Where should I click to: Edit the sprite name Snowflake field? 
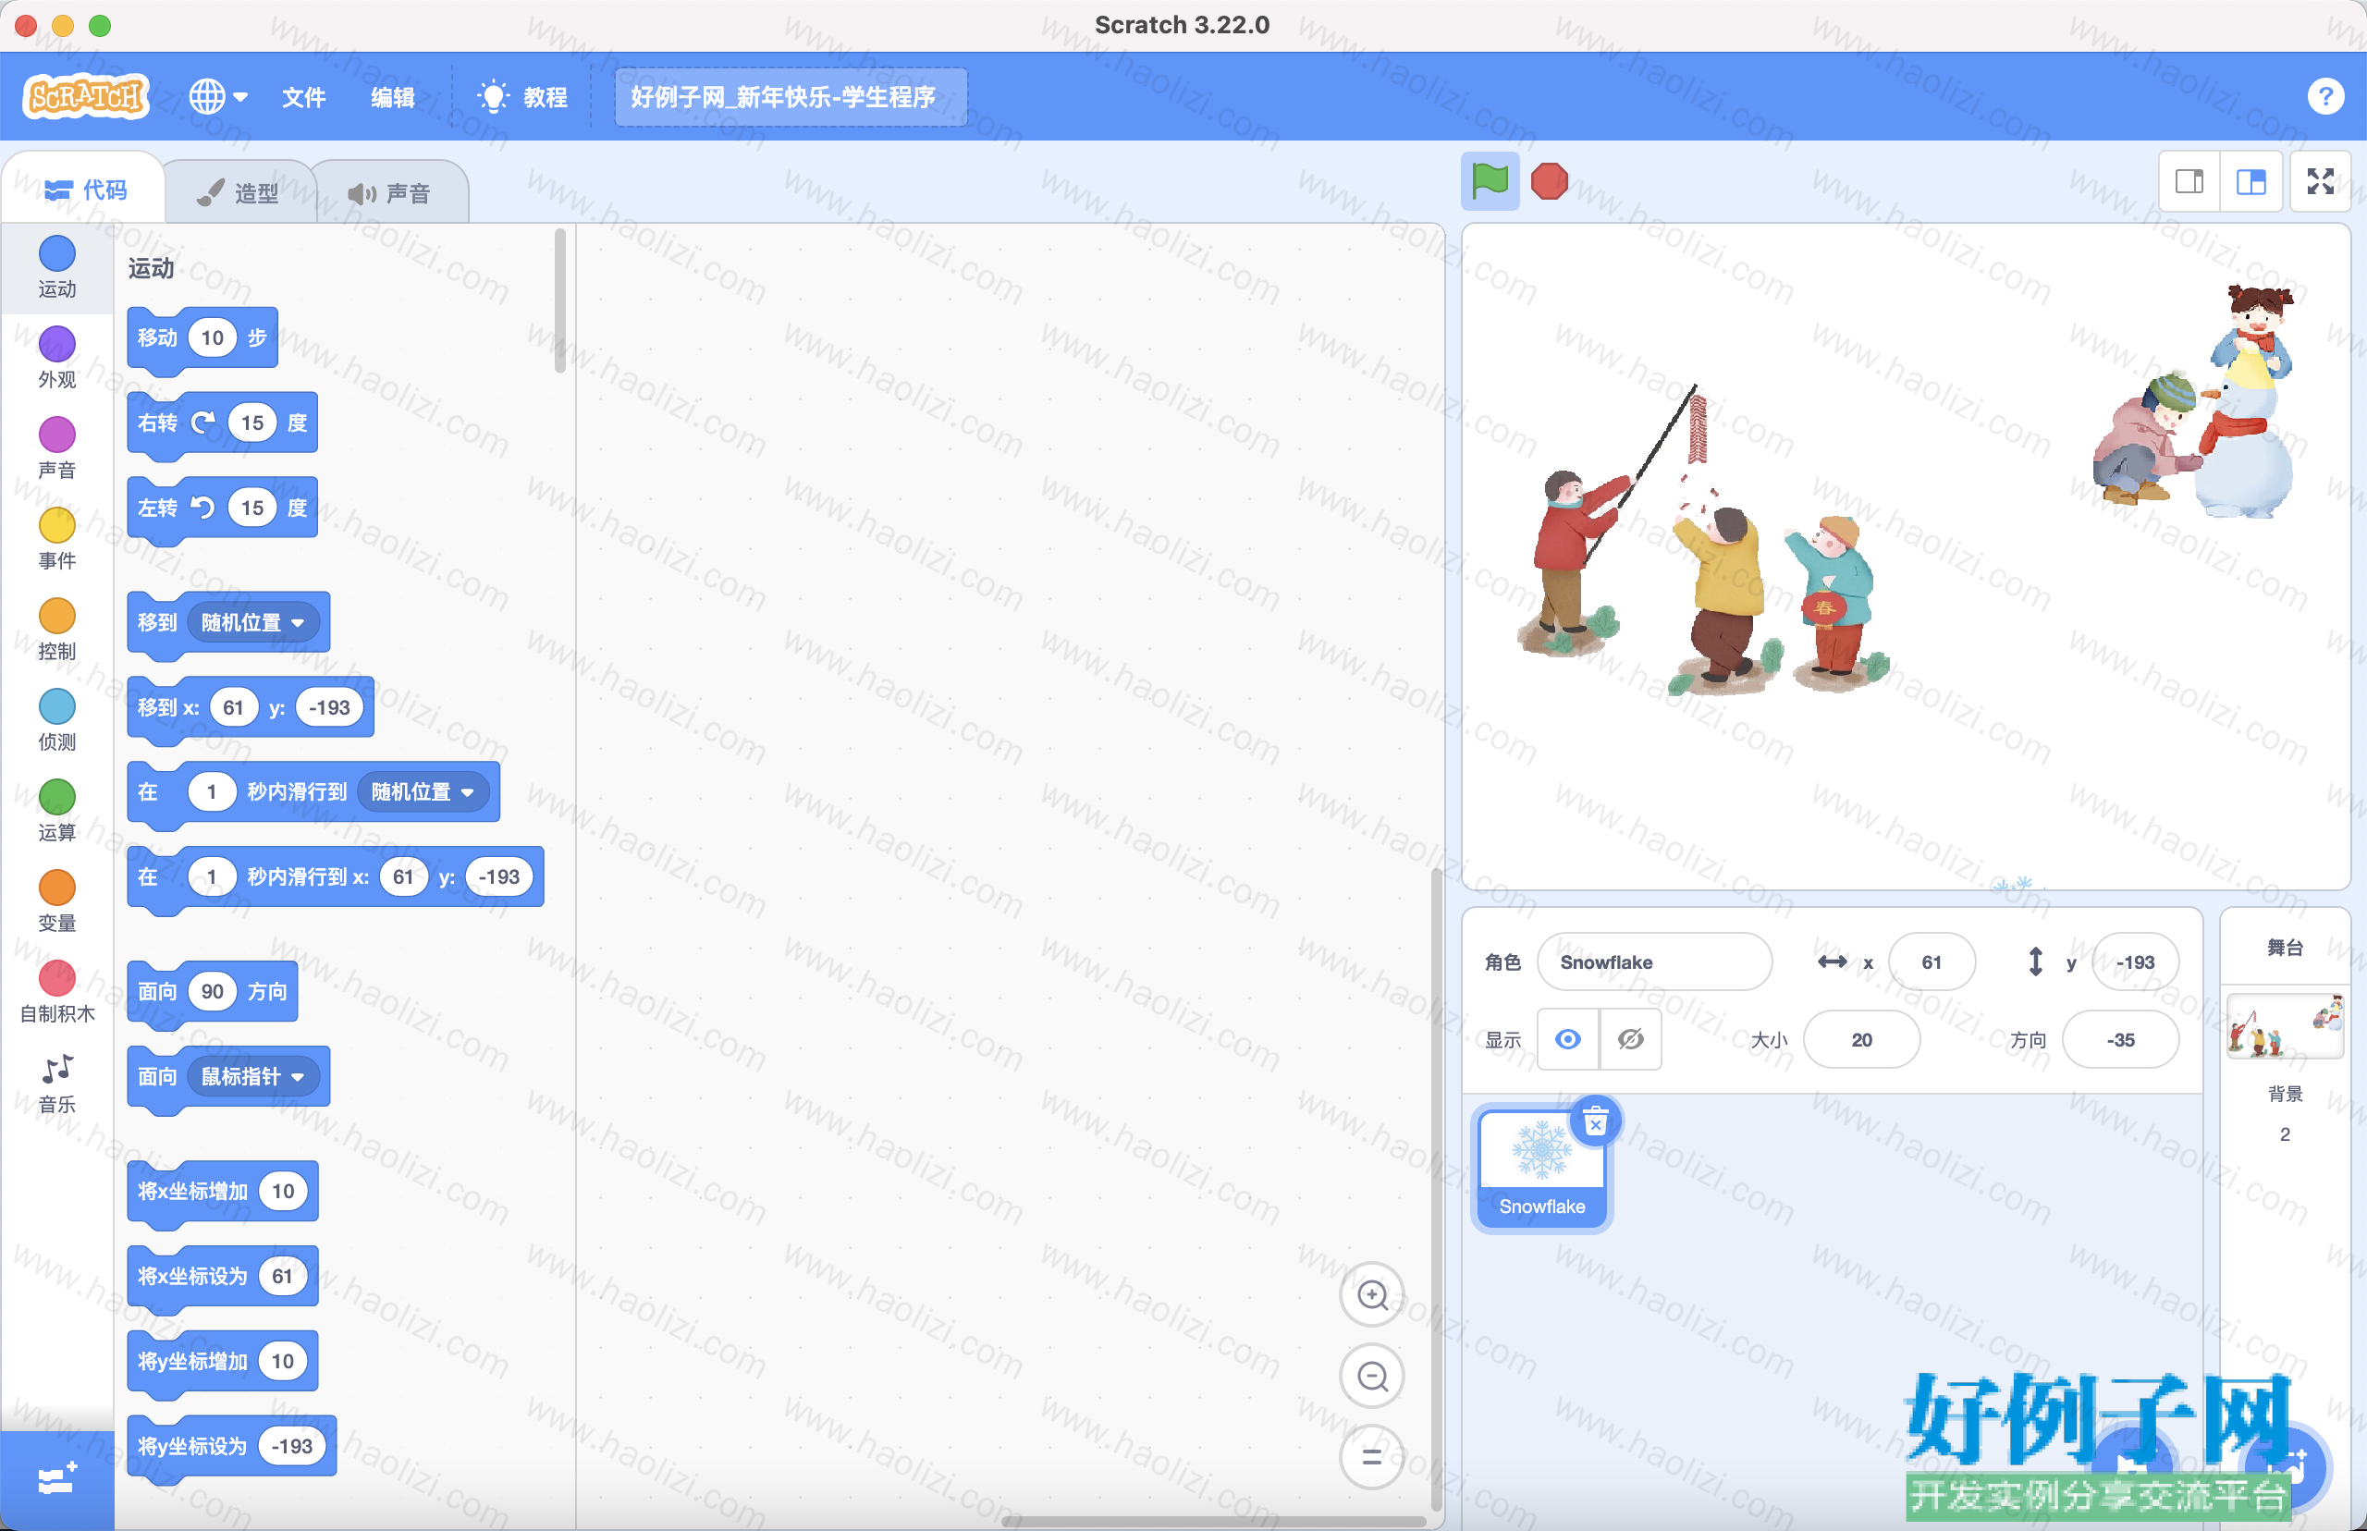click(1654, 961)
